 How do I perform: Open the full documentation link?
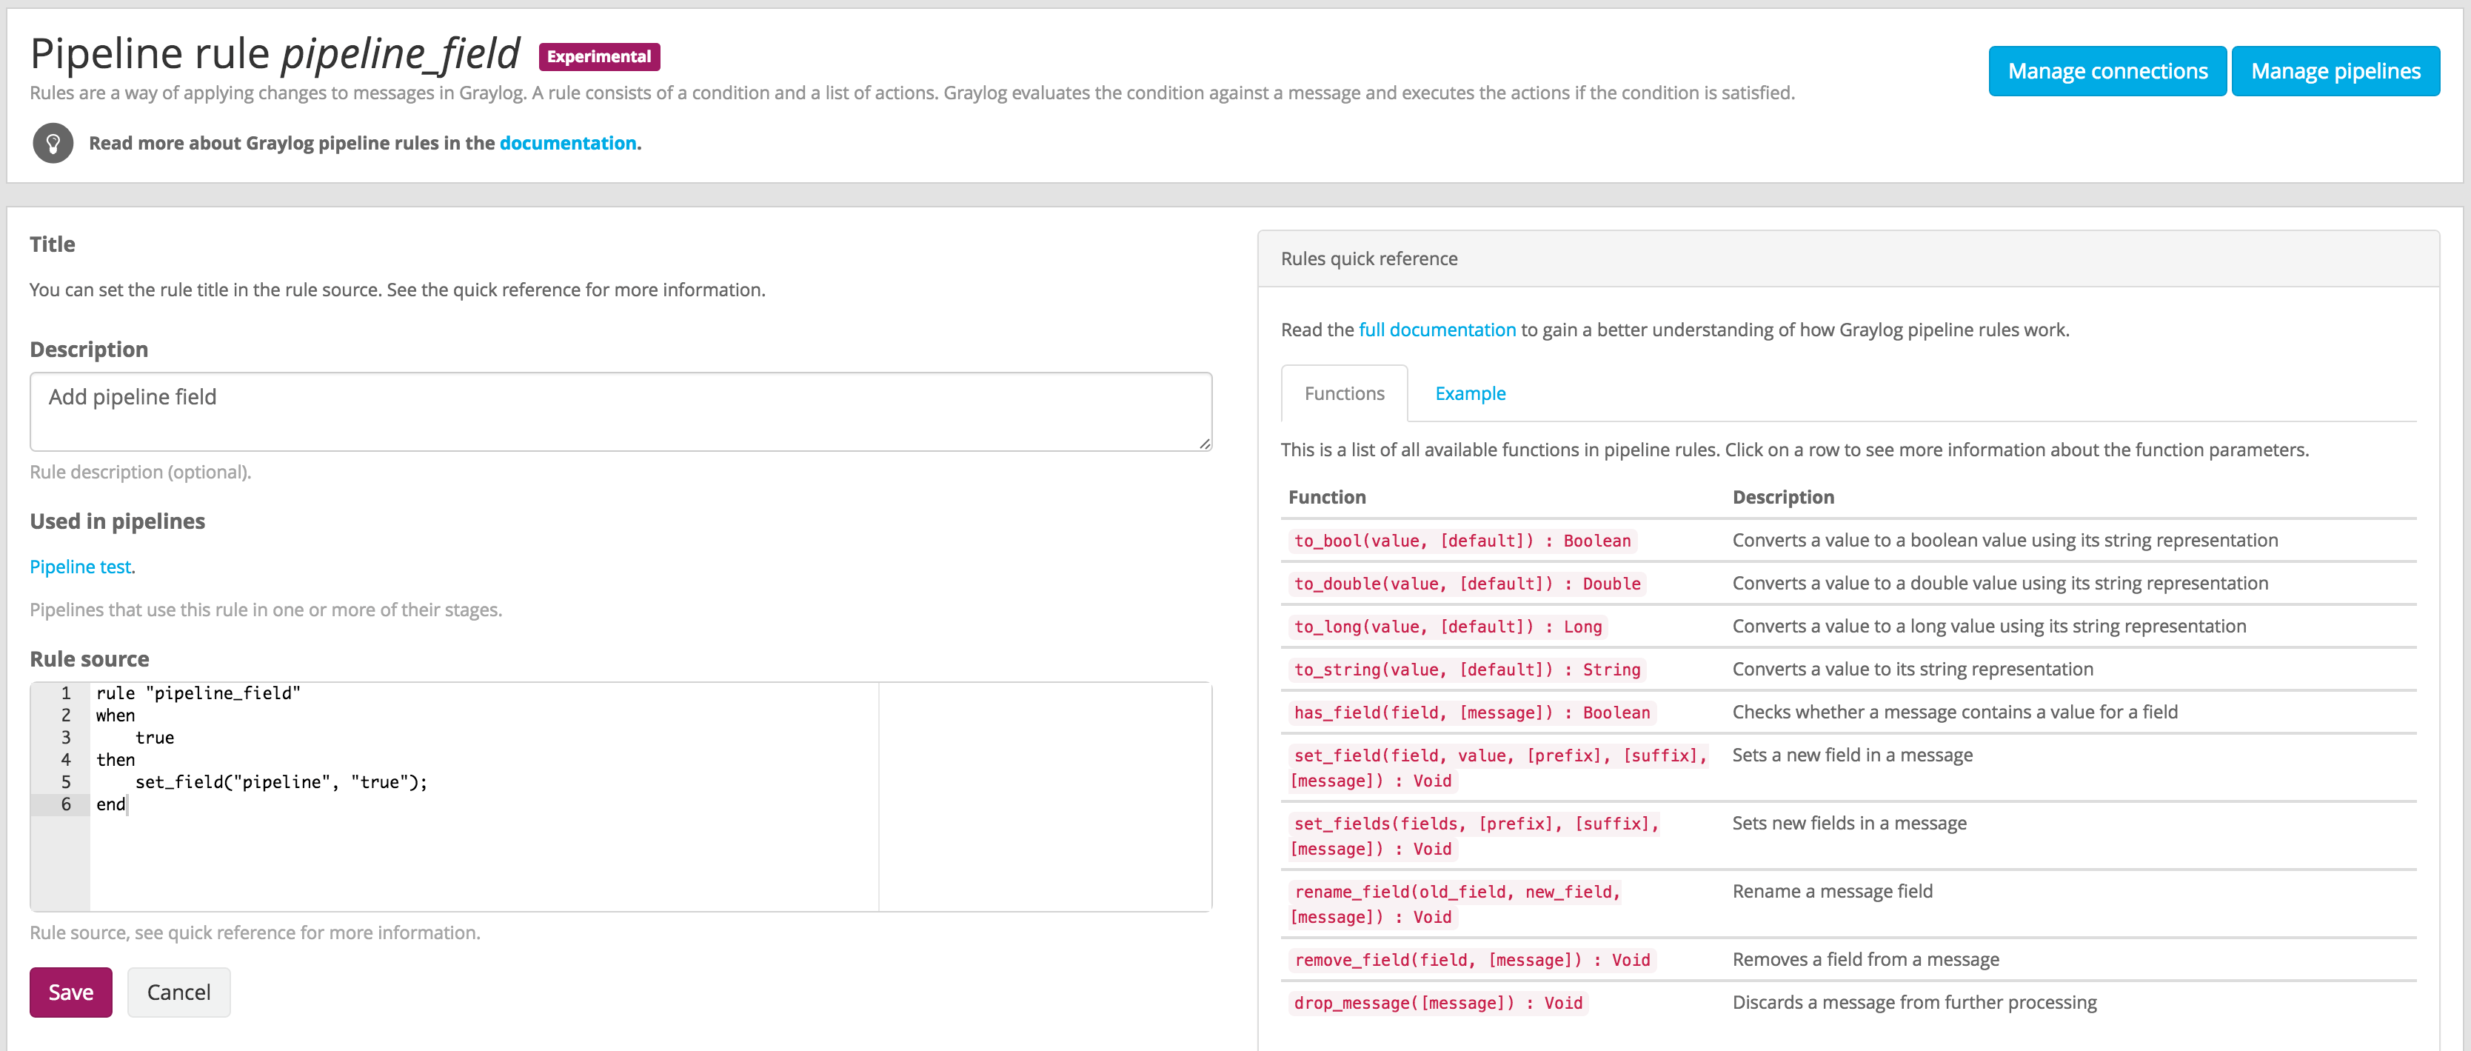click(x=1436, y=329)
